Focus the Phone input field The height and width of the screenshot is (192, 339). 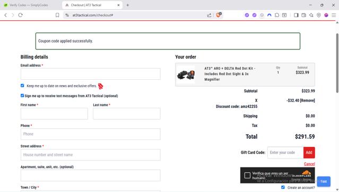(91, 134)
